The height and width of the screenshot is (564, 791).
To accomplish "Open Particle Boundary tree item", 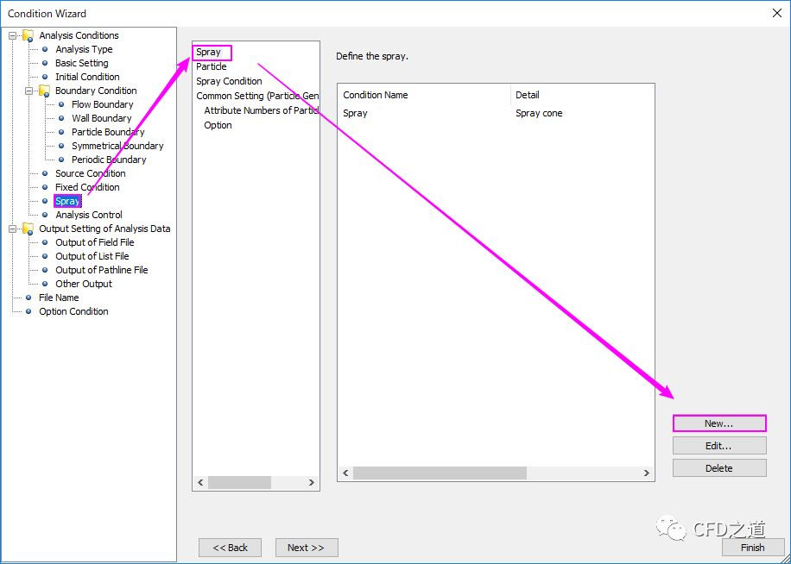I will pos(108,132).
